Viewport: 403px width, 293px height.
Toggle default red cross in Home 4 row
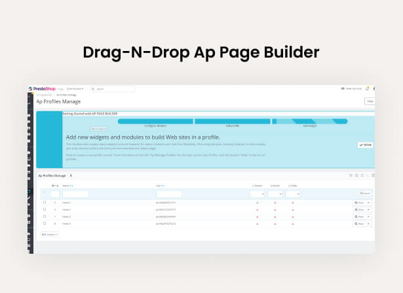coord(258,224)
